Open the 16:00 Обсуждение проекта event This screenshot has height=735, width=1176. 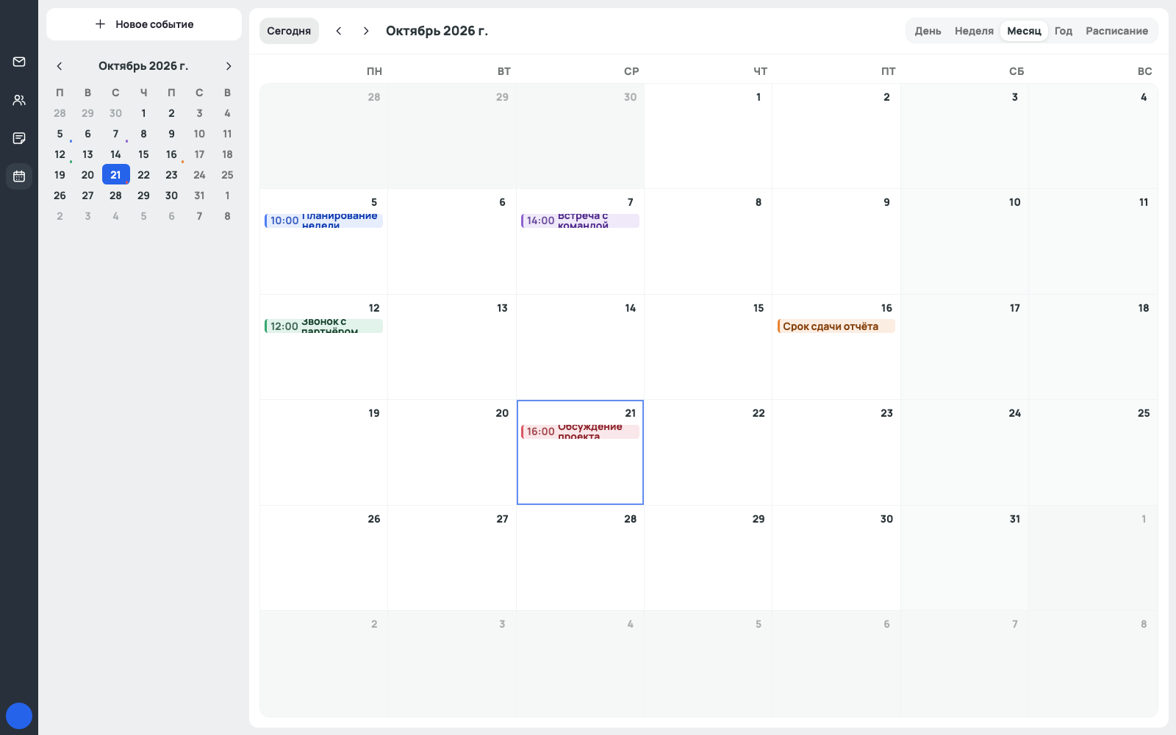(x=580, y=431)
